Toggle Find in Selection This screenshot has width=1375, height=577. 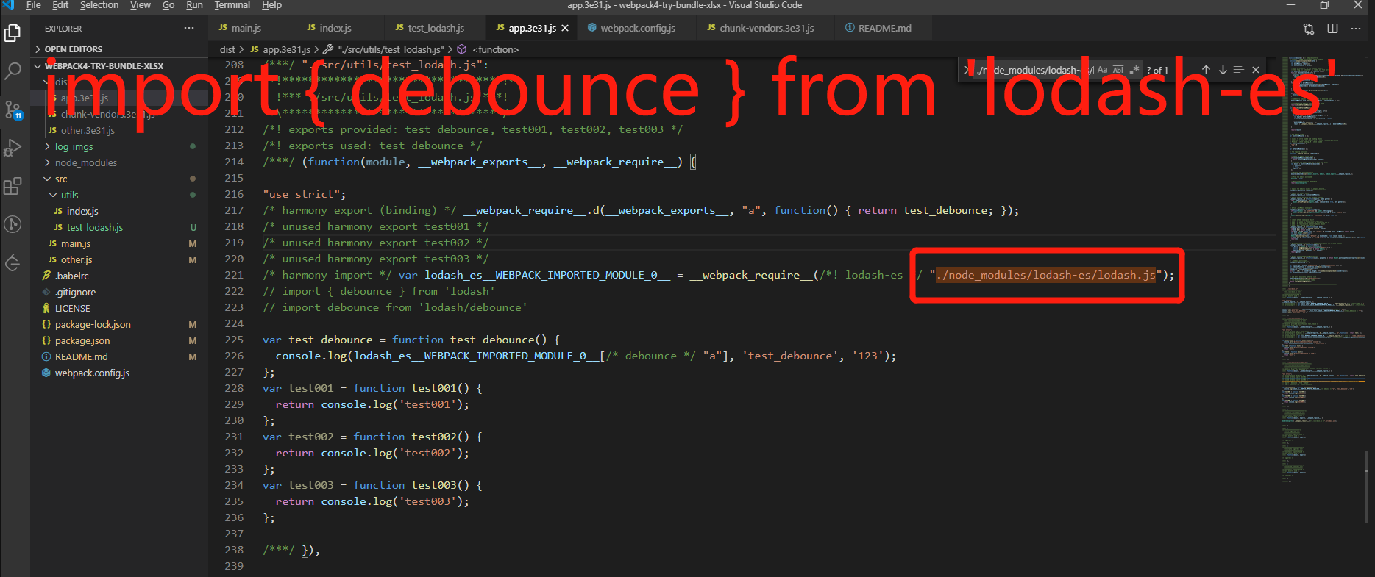point(1239,70)
